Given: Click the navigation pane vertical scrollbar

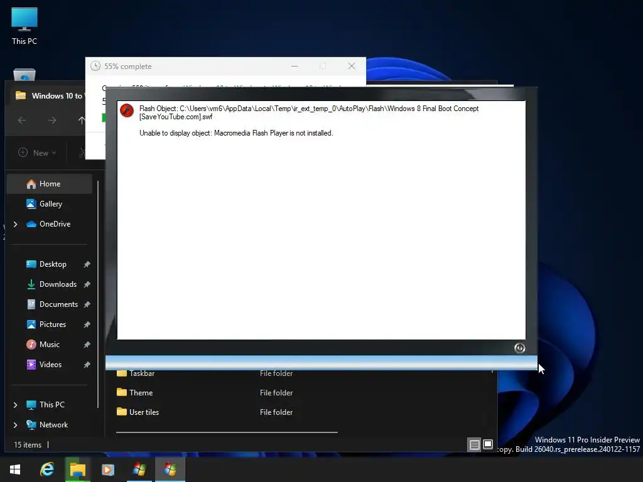Looking at the screenshot, I should pyautogui.click(x=98, y=294).
